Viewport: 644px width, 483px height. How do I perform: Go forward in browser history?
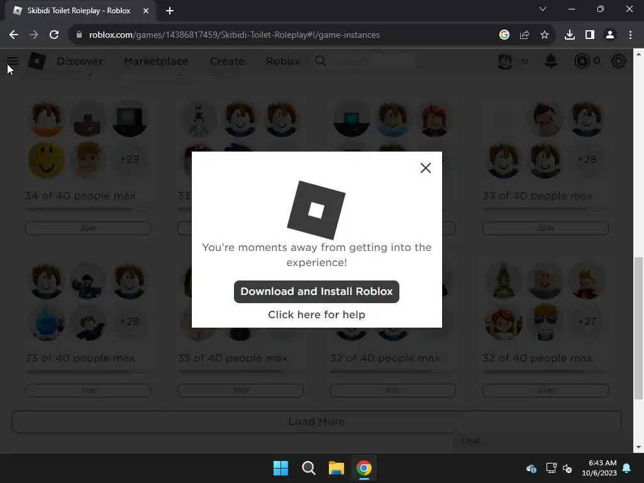pos(34,35)
